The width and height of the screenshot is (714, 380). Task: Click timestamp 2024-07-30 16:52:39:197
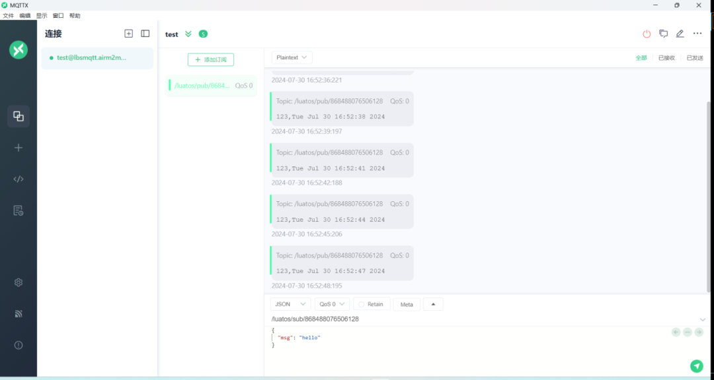click(x=307, y=131)
